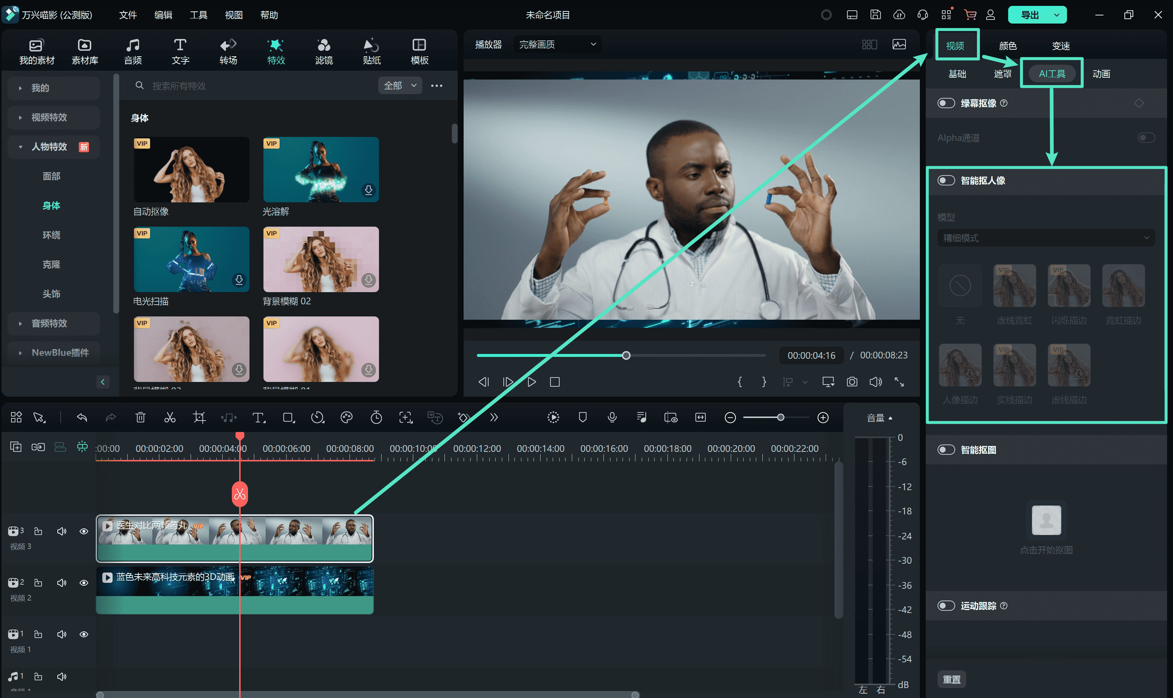Click the player volume speaker icon

875,382
